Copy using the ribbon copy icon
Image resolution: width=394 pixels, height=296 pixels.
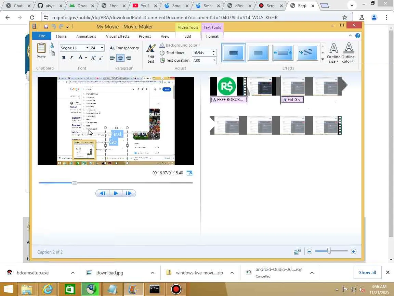pos(52,53)
